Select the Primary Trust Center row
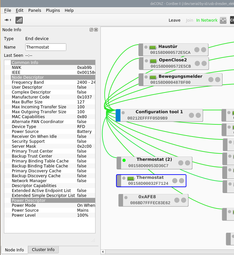Image resolution: width=234 pixels, height=255 pixels. (50, 151)
